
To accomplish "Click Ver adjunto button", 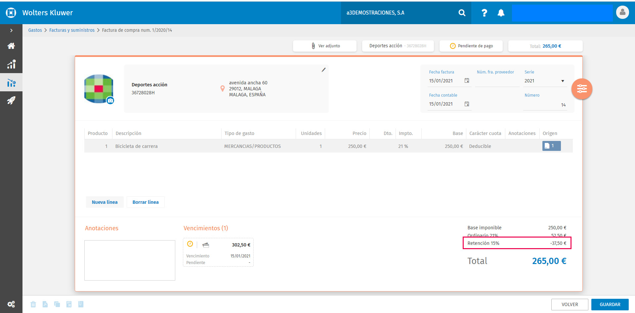I will [x=325, y=46].
